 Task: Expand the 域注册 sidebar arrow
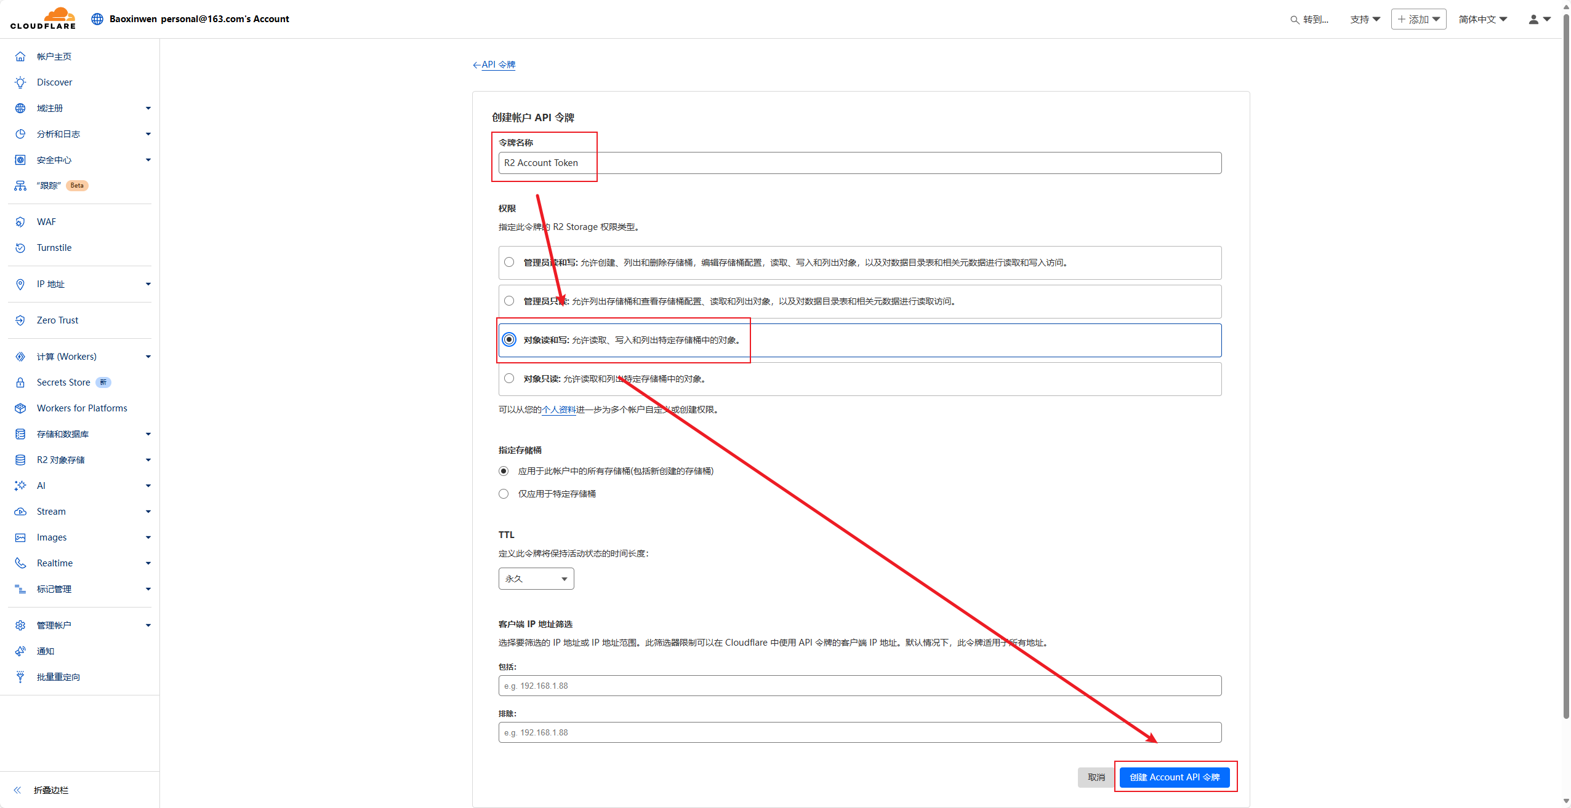click(x=148, y=108)
